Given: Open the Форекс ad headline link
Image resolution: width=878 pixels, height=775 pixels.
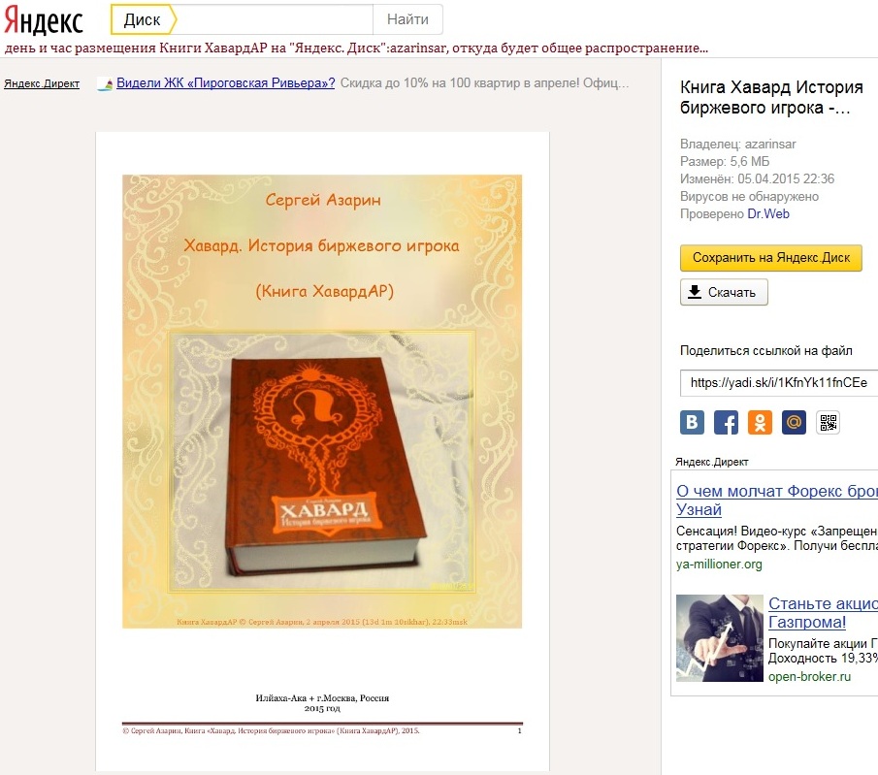Looking at the screenshot, I should point(777,501).
